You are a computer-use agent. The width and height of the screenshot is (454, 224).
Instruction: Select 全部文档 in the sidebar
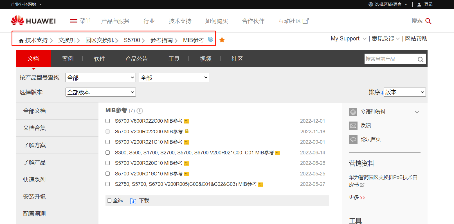click(57, 111)
